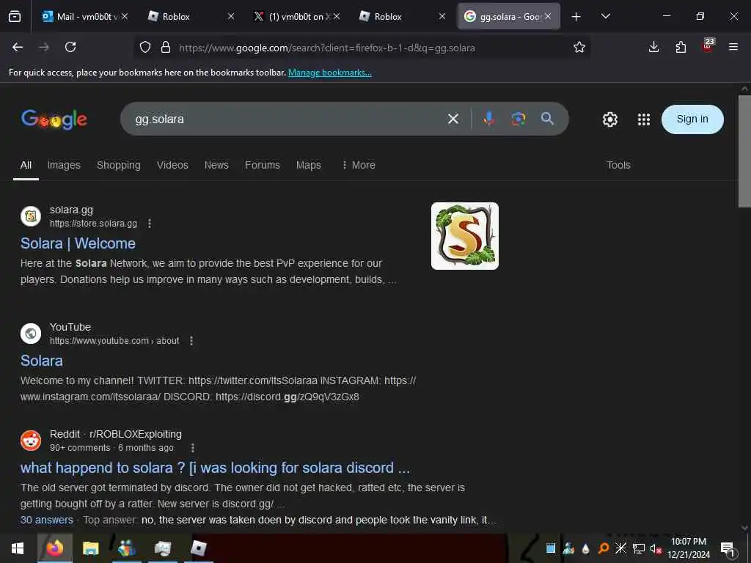Open Solara | Welcome result
751x563 pixels.
pyautogui.click(x=78, y=243)
